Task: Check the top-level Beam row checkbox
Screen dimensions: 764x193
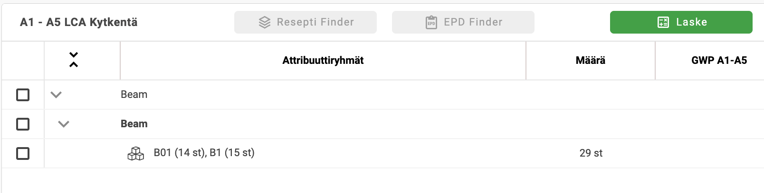Action: point(23,95)
